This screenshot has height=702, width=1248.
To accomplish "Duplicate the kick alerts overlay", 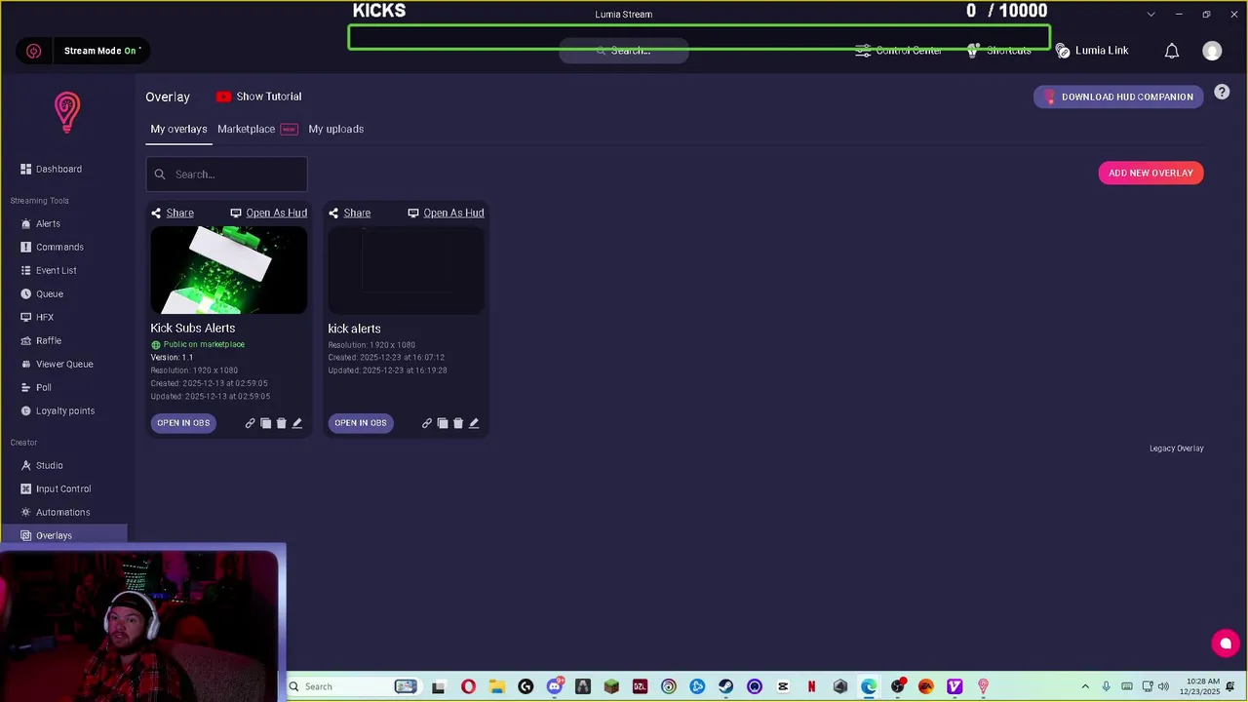I will tap(443, 423).
